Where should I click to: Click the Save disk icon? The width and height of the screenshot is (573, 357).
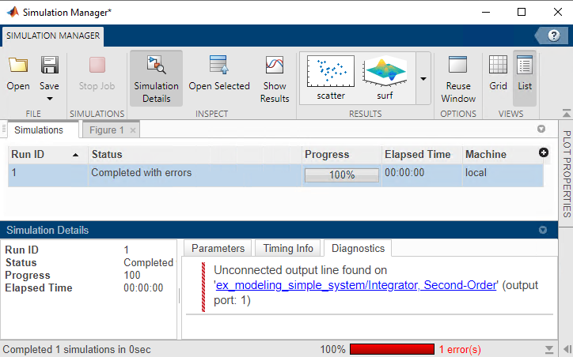[49, 66]
